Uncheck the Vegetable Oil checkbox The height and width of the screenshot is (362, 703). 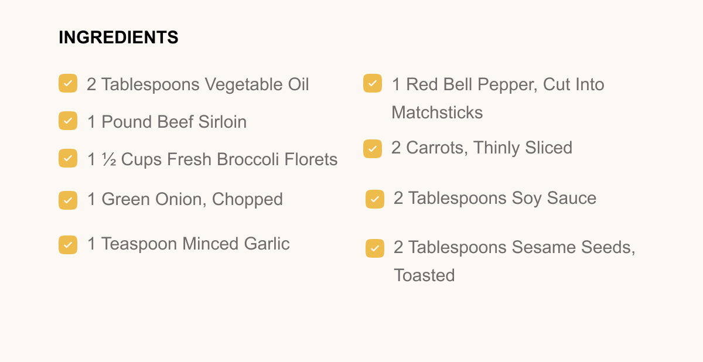click(x=68, y=83)
